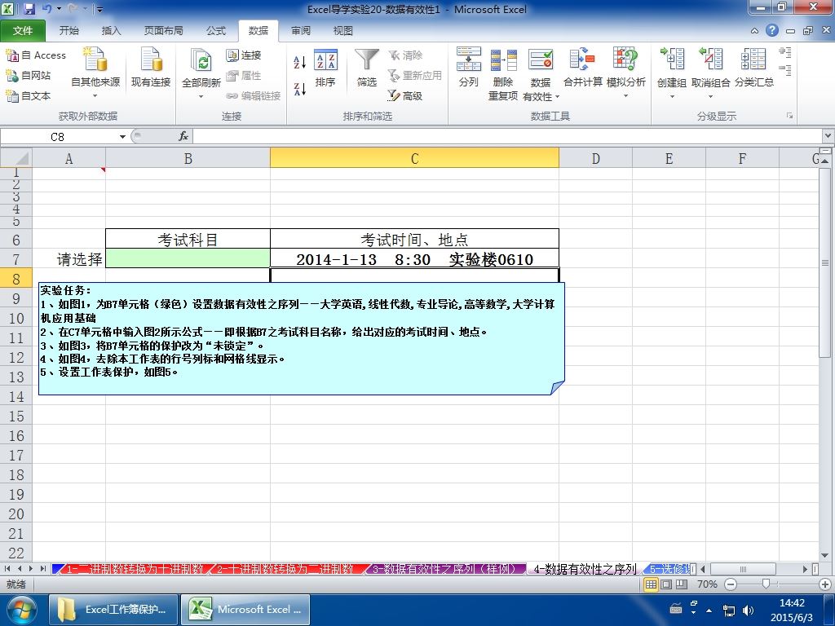The height and width of the screenshot is (626, 835).
Task: Expand the From Other Sources (自其他来源) dropdown
Action: pyautogui.click(x=95, y=96)
